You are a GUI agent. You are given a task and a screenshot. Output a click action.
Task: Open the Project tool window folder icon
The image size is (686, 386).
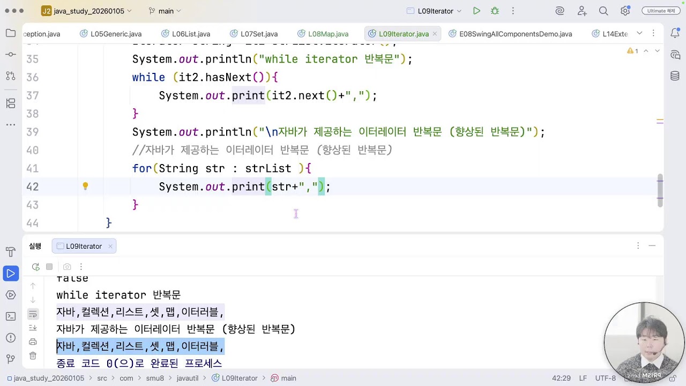coord(10,33)
